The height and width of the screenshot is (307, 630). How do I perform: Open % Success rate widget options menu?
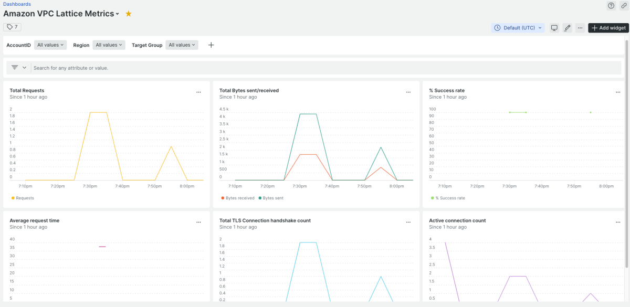coord(618,92)
